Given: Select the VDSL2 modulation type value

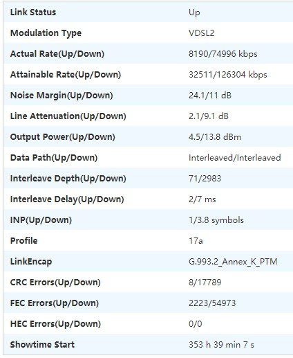Looking at the screenshot, I should pyautogui.click(x=202, y=33).
